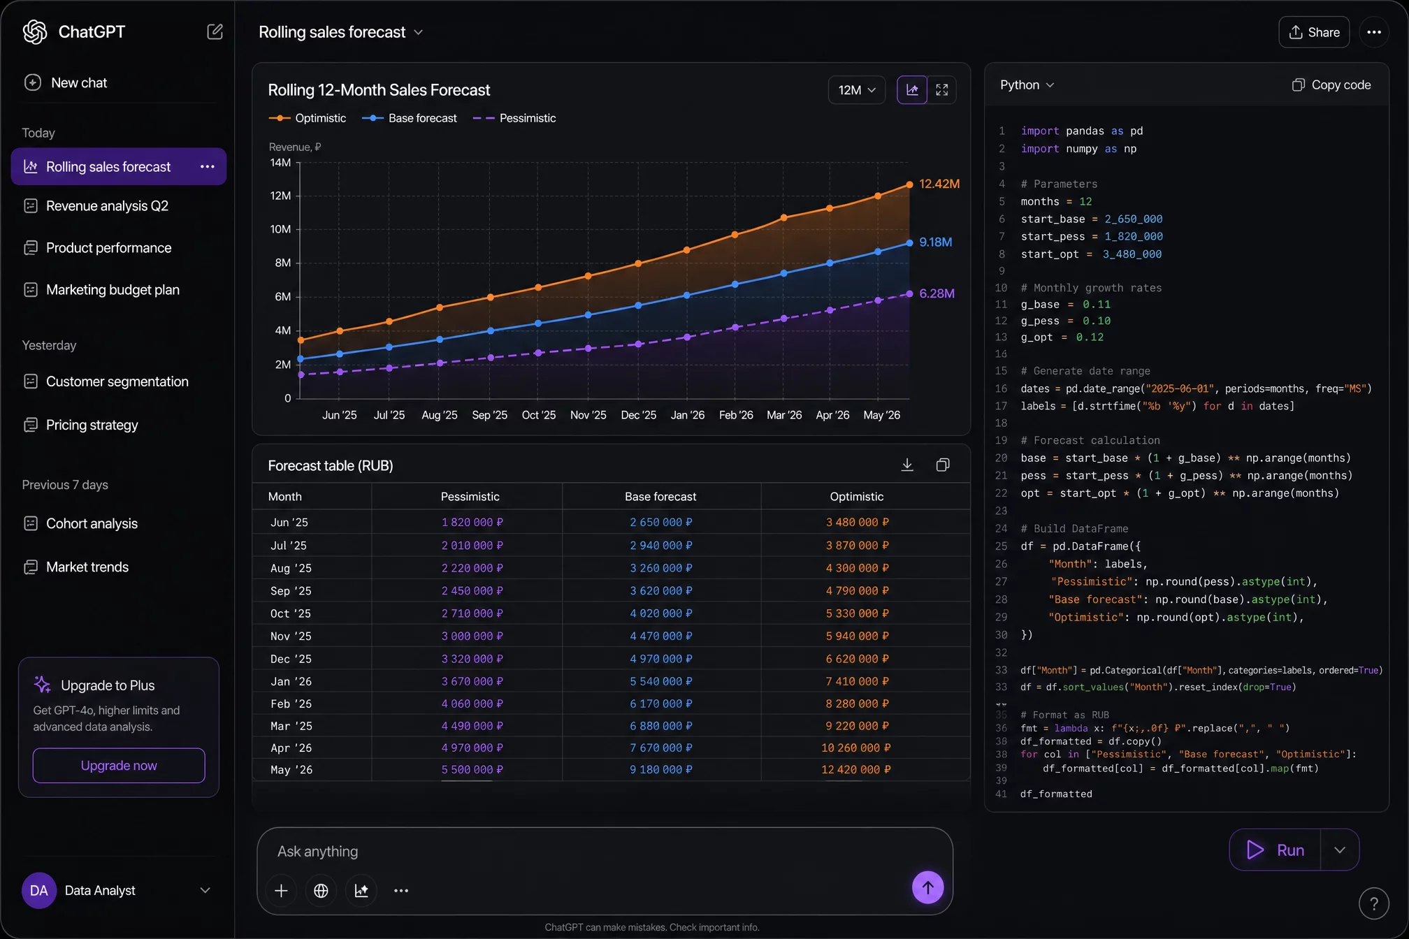Click the ChatGPT logo icon
This screenshot has height=939, width=1409.
coord(35,31)
